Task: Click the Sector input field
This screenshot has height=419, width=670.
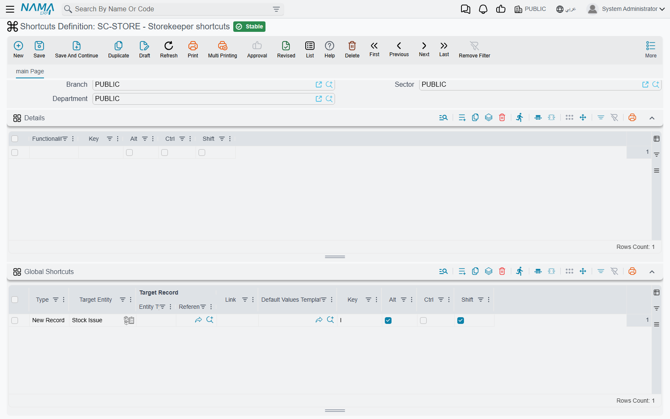Action: coord(540,85)
